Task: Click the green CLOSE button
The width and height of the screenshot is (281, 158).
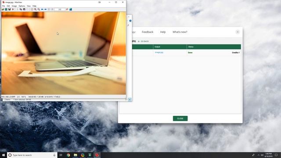Action: (x=180, y=118)
